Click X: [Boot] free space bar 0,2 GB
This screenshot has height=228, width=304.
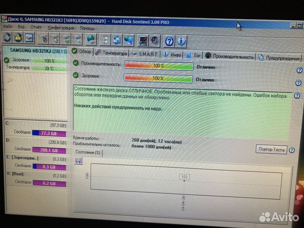[x=49, y=183]
